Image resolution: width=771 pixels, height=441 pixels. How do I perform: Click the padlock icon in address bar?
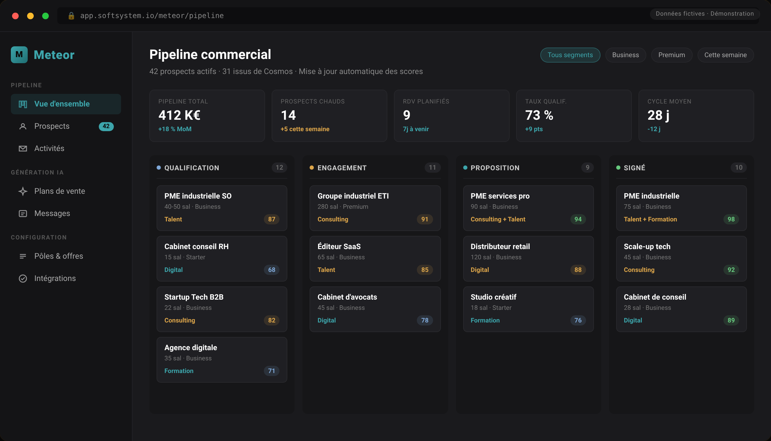click(x=71, y=15)
